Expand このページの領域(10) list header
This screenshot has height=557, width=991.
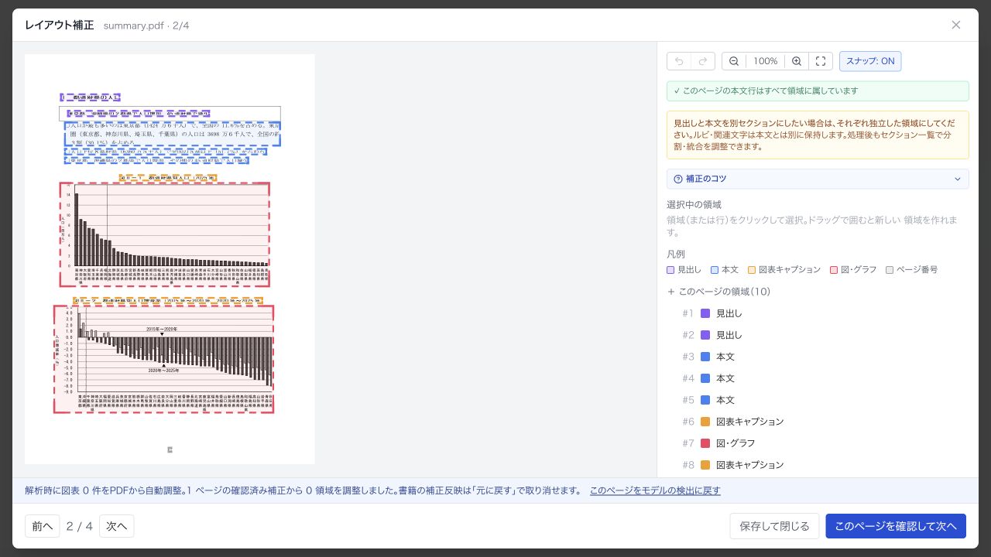(718, 292)
